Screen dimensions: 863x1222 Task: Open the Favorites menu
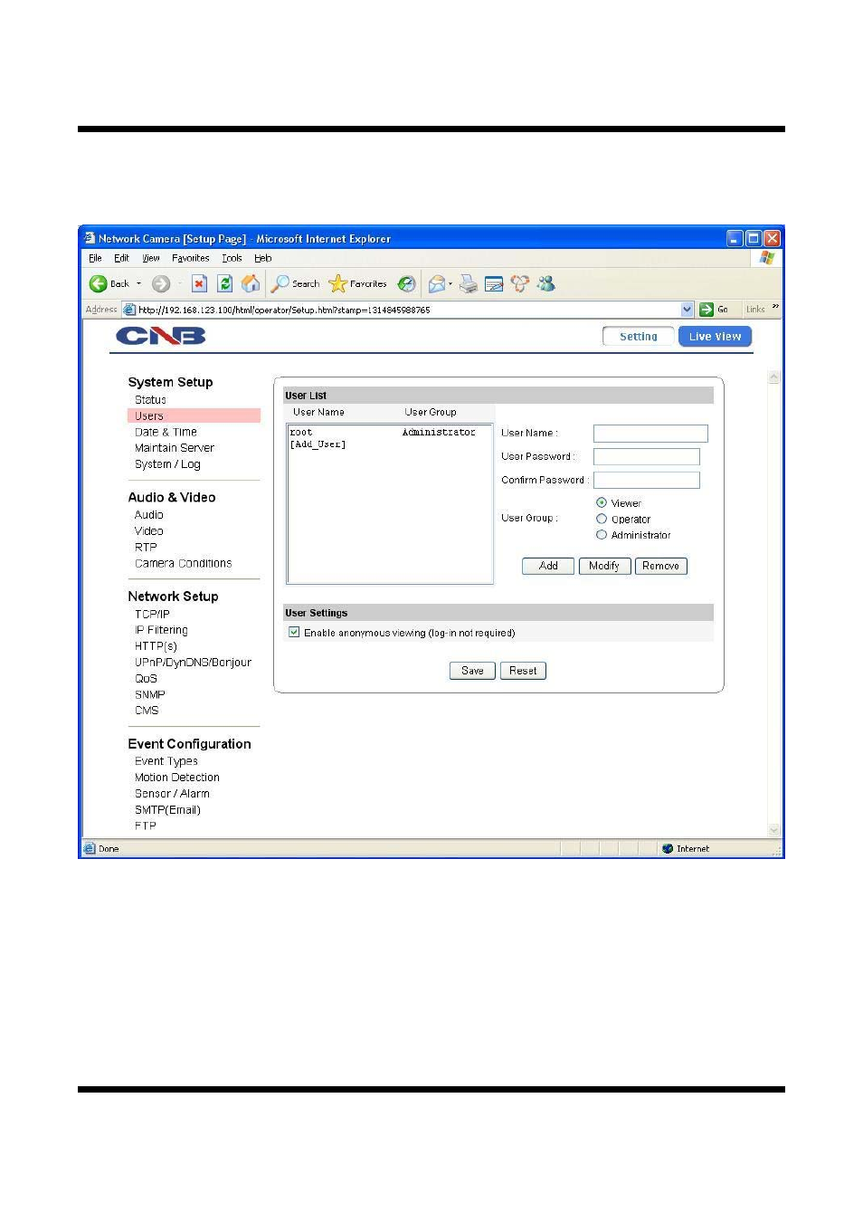point(191,259)
